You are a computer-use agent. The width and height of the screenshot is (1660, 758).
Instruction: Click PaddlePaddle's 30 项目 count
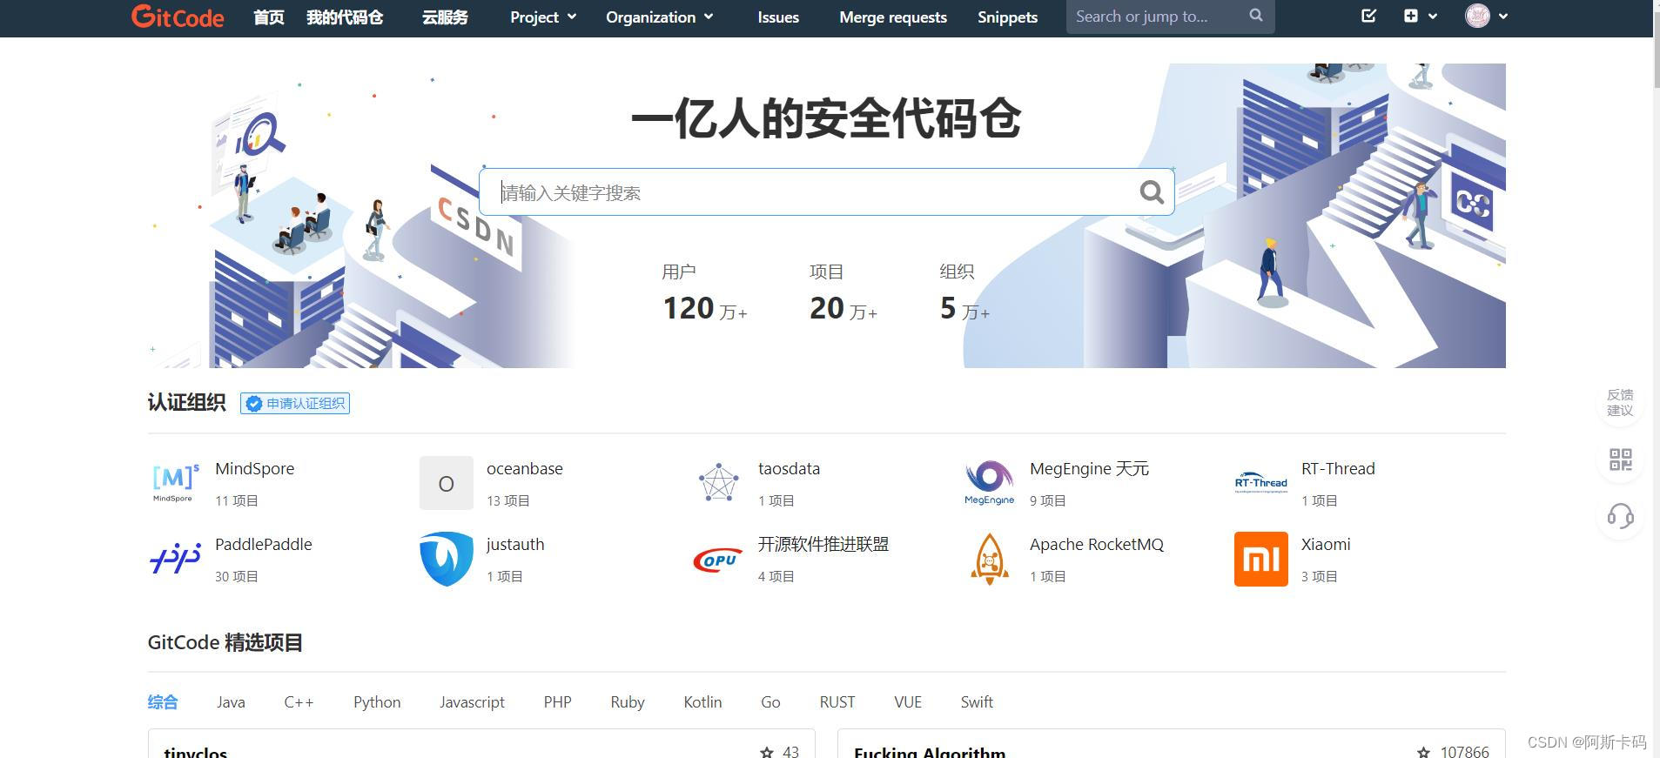pyautogui.click(x=236, y=576)
